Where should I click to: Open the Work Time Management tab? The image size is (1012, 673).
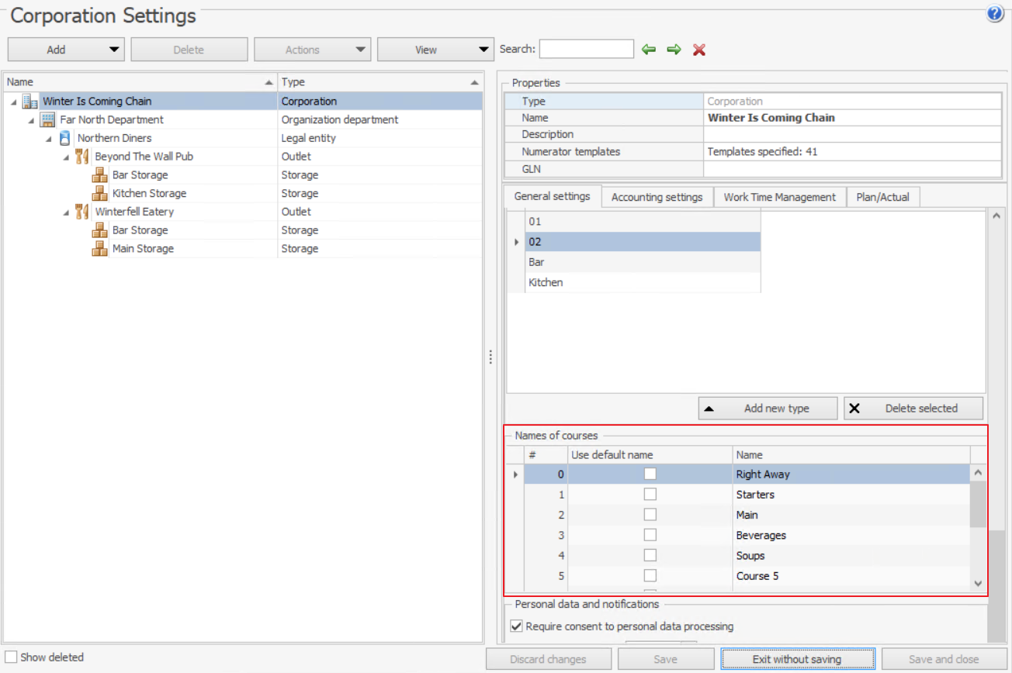click(x=779, y=198)
